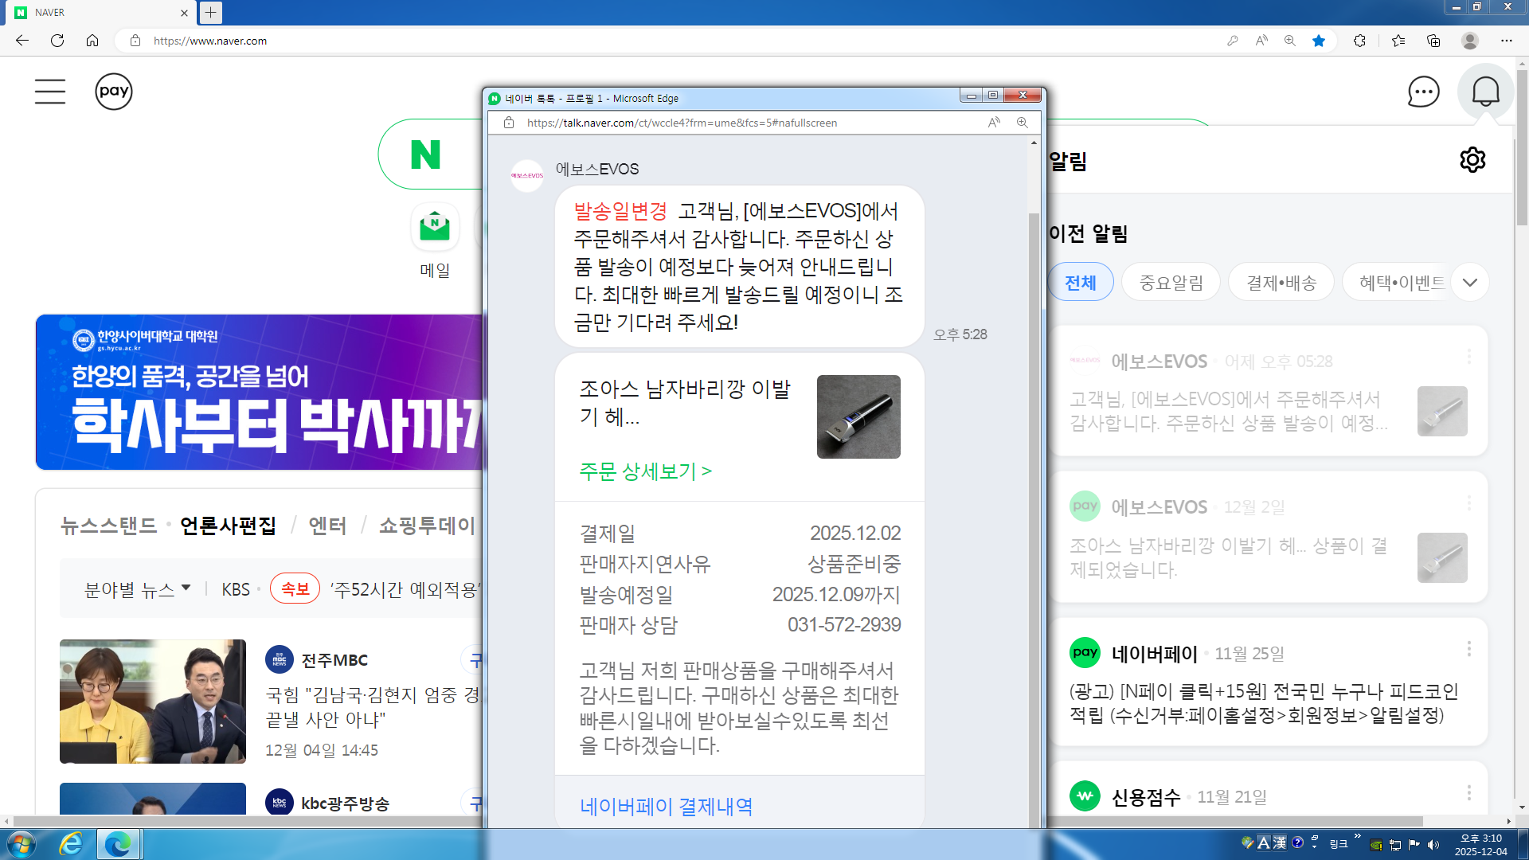Screen dimensions: 1529x860
Task: Refresh the page with reload icon
Action: coord(57,41)
